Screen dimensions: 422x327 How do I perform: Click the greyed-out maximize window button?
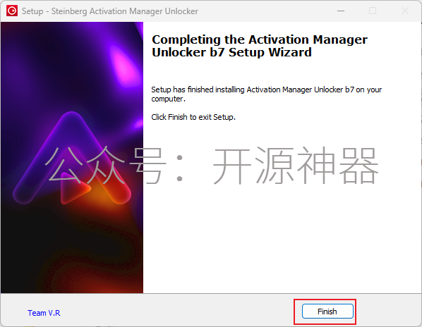coord(373,11)
